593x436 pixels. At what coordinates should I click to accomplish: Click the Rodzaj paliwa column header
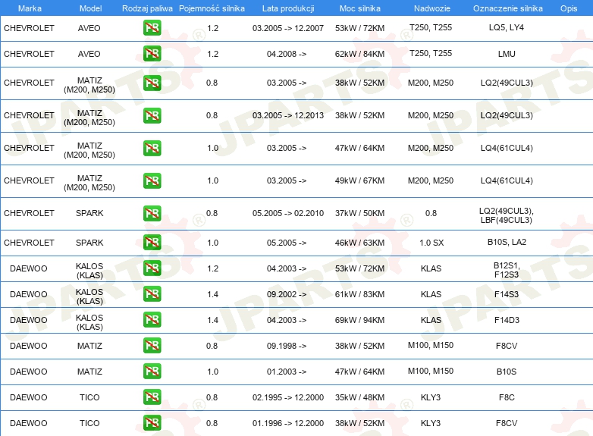(147, 8)
